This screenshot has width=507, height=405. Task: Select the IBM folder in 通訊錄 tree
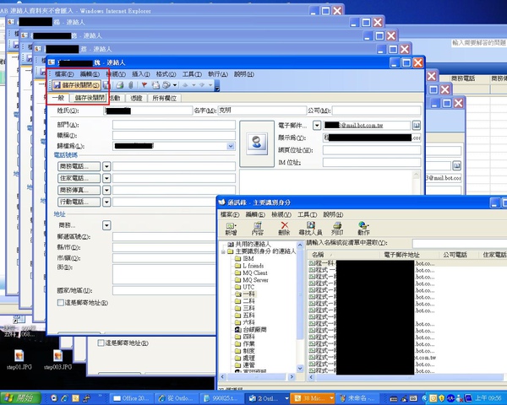point(248,259)
